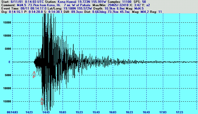This screenshot has height=114, width=198.
Task: Click the upper 15000 amplitude label
Action: click(x=7, y=22)
